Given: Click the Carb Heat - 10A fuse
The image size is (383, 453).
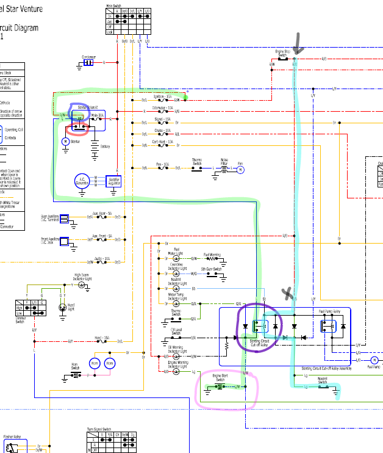Looking at the screenshot, I should [163, 145].
